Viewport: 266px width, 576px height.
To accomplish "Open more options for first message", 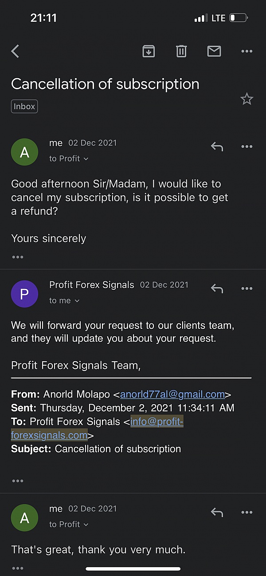I will (246, 146).
